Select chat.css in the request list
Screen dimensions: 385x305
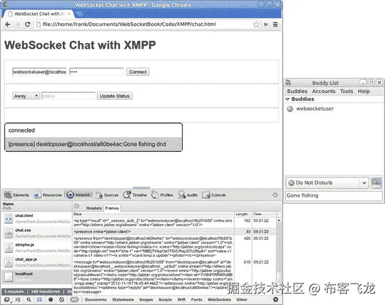[x=37, y=233]
